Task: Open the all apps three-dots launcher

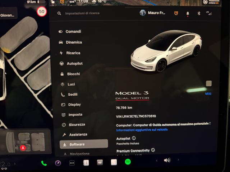Action: pos(72,163)
